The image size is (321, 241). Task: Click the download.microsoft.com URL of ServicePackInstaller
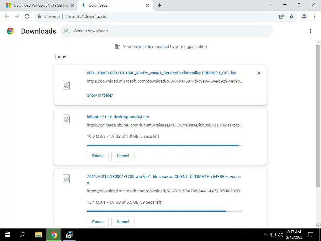(165, 81)
